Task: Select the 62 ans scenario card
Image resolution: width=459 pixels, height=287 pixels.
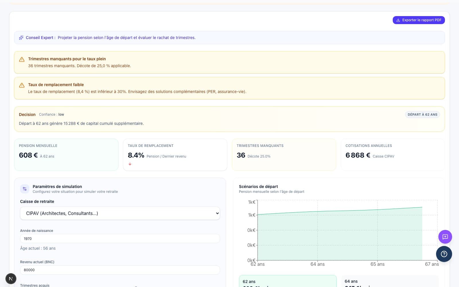Action: 287,281
